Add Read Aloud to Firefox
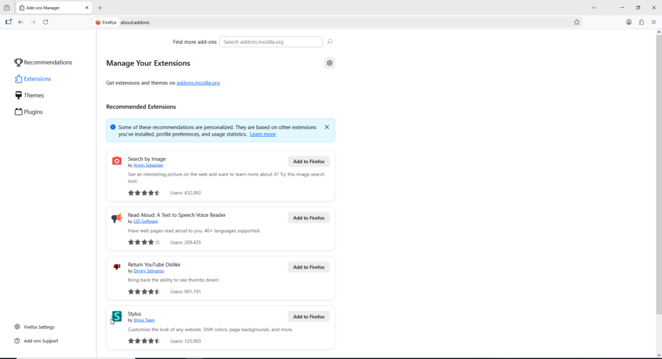The height and width of the screenshot is (359, 662). coord(308,218)
